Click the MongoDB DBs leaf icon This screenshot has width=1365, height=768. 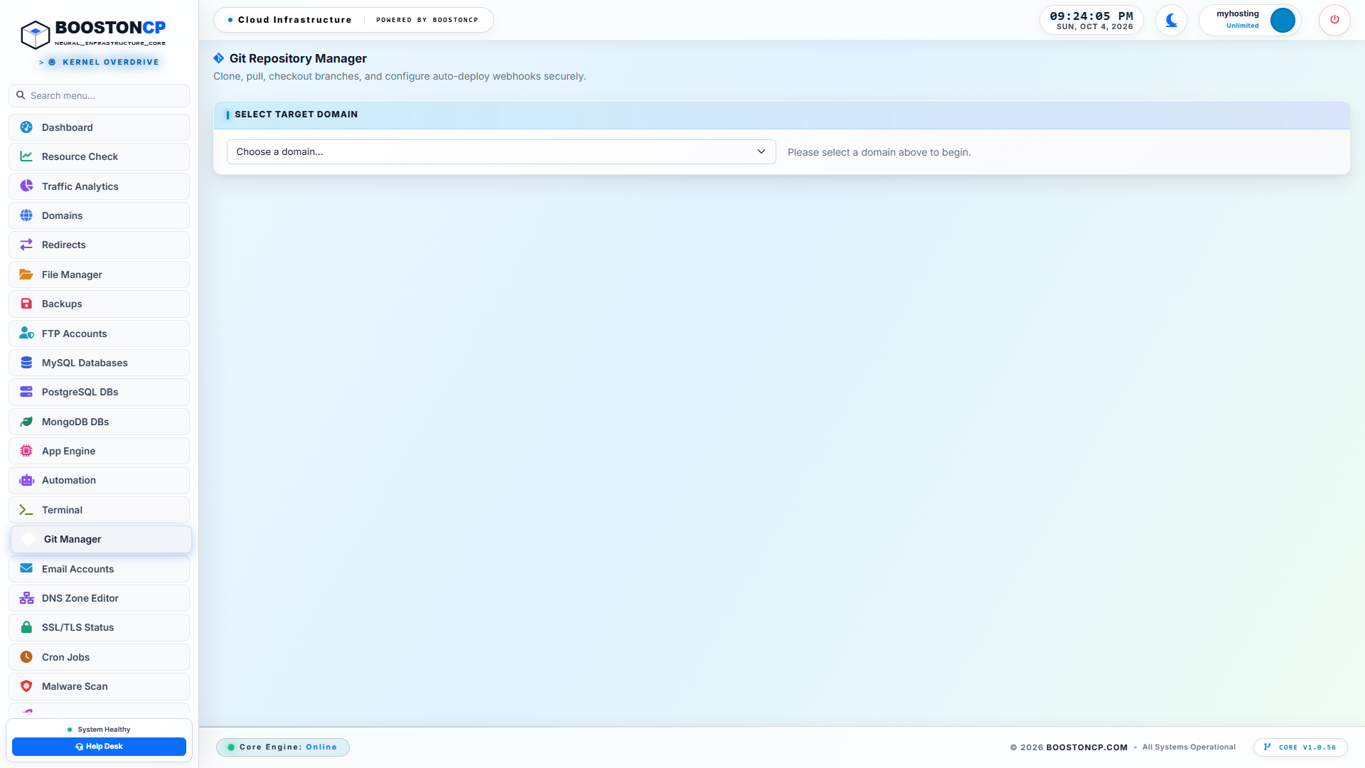[26, 422]
